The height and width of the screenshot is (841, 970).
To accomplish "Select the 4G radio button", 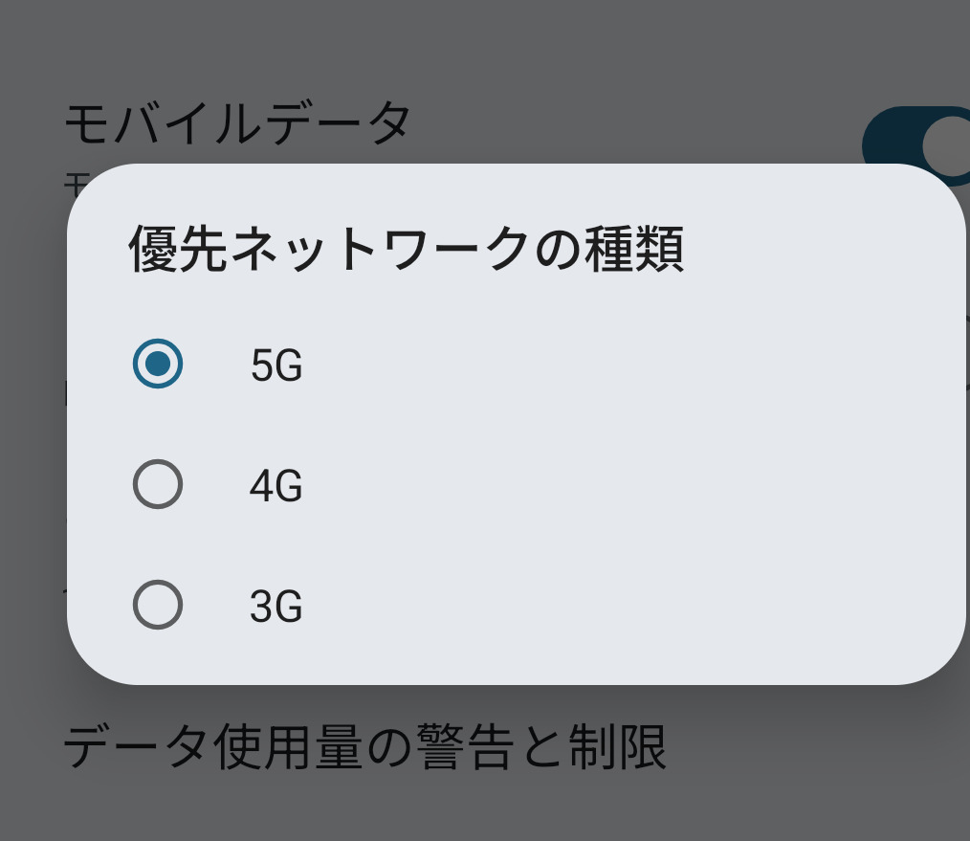I will pyautogui.click(x=158, y=485).
